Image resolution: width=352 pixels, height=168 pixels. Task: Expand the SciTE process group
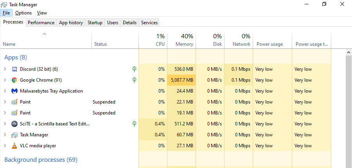(5, 124)
